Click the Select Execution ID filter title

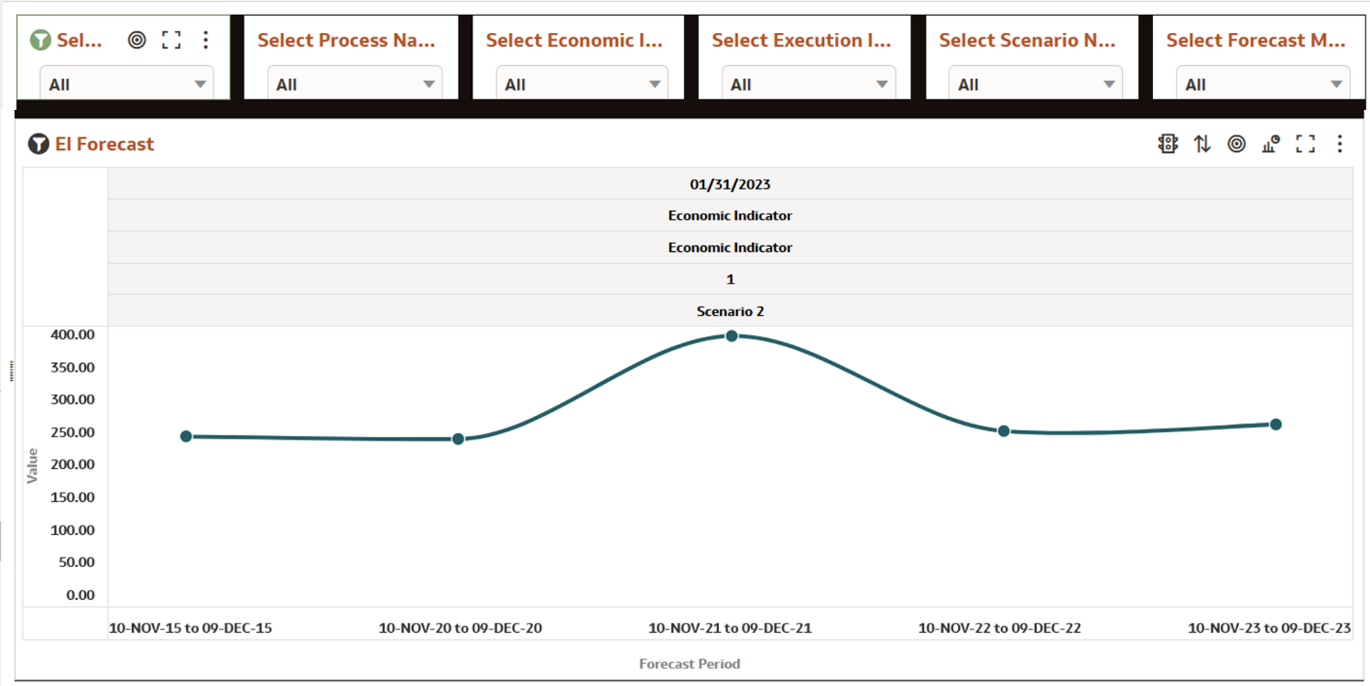coord(801,40)
